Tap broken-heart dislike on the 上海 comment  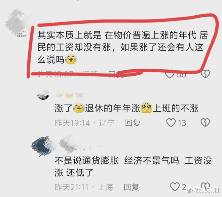pos(205,186)
